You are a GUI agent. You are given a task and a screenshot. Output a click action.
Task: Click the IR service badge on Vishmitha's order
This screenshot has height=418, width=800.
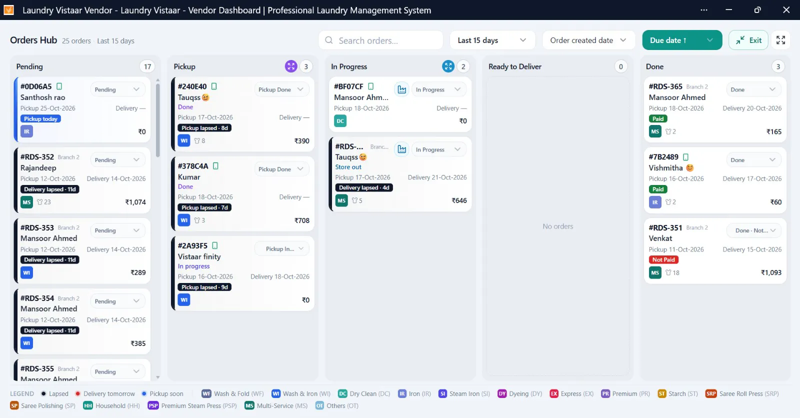point(655,202)
